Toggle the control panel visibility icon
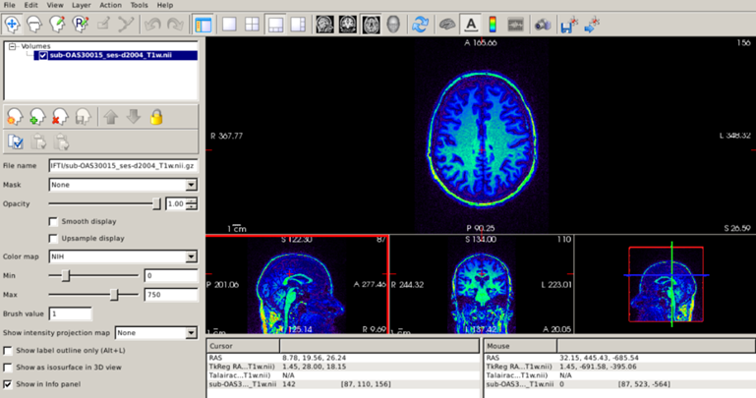Screen dimensions: 756x398 203,25
